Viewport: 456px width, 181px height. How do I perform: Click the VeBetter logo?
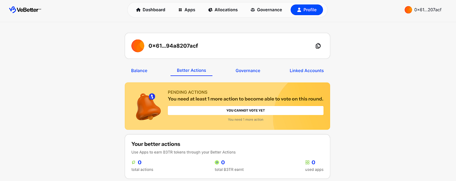tap(25, 10)
